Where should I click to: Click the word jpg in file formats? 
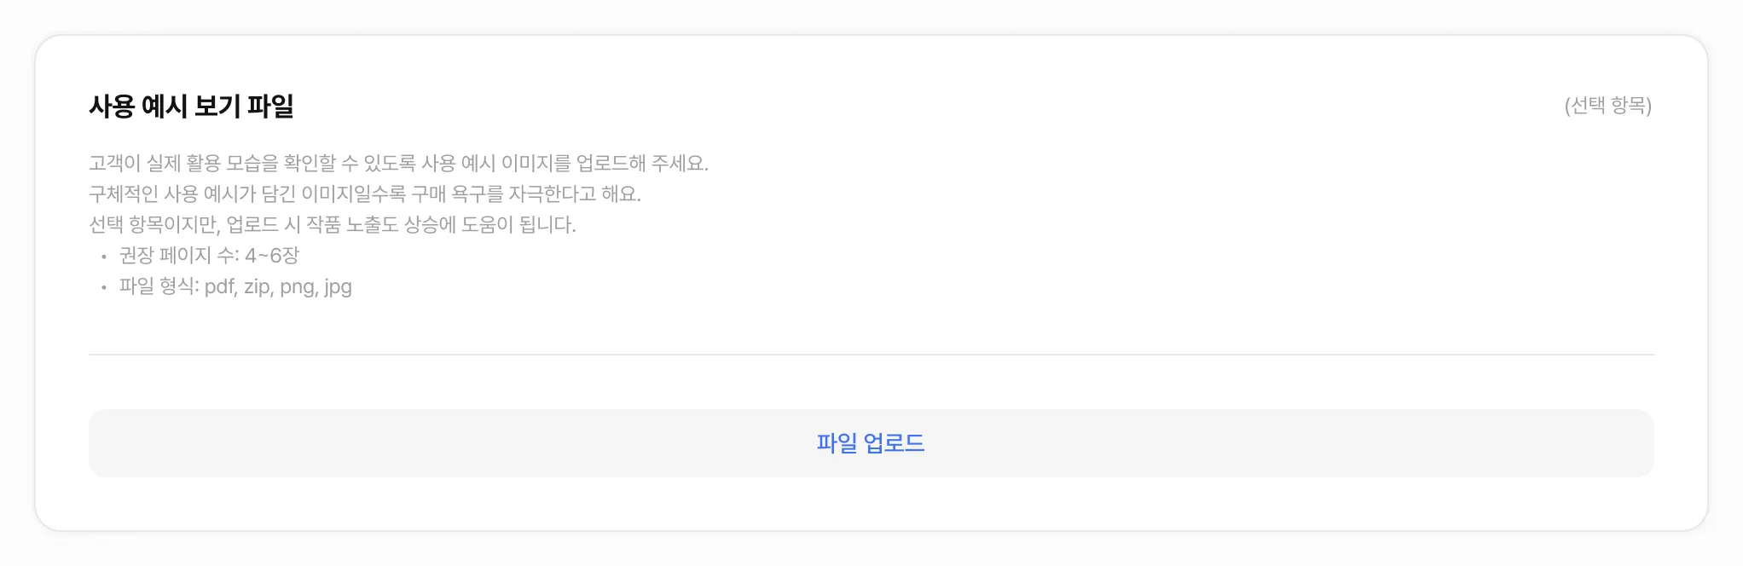pos(338,287)
